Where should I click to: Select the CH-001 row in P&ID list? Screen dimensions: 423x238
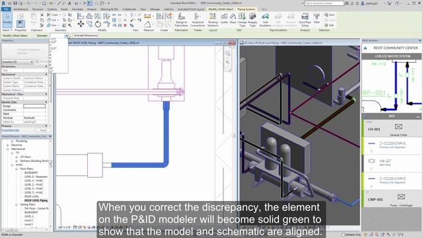[391, 129]
